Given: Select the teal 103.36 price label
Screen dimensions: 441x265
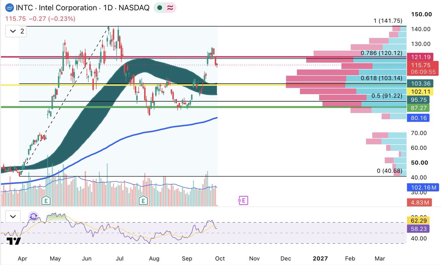Looking at the screenshot, I should (x=420, y=84).
